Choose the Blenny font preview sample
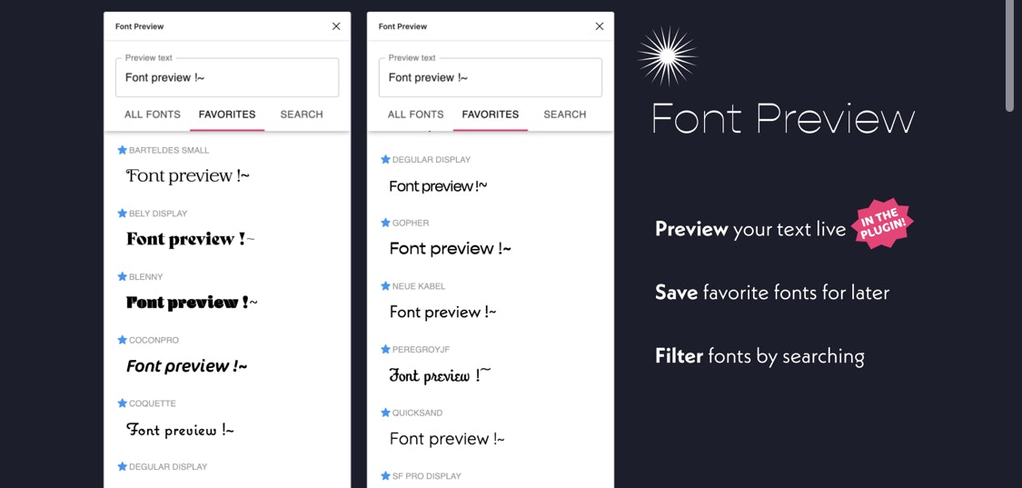1022x488 pixels. [x=192, y=302]
